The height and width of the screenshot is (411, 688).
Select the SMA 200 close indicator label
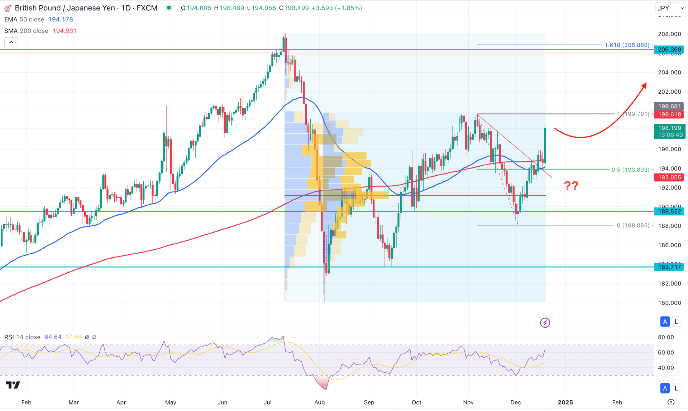pos(26,31)
